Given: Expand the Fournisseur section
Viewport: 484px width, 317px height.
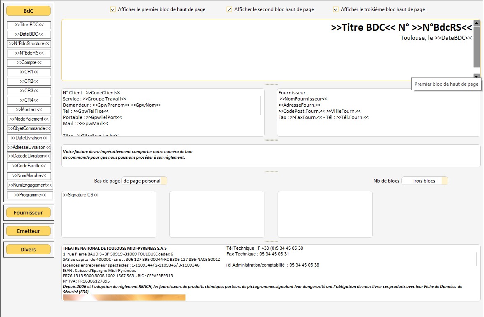Looking at the screenshot, I should point(28,213).
